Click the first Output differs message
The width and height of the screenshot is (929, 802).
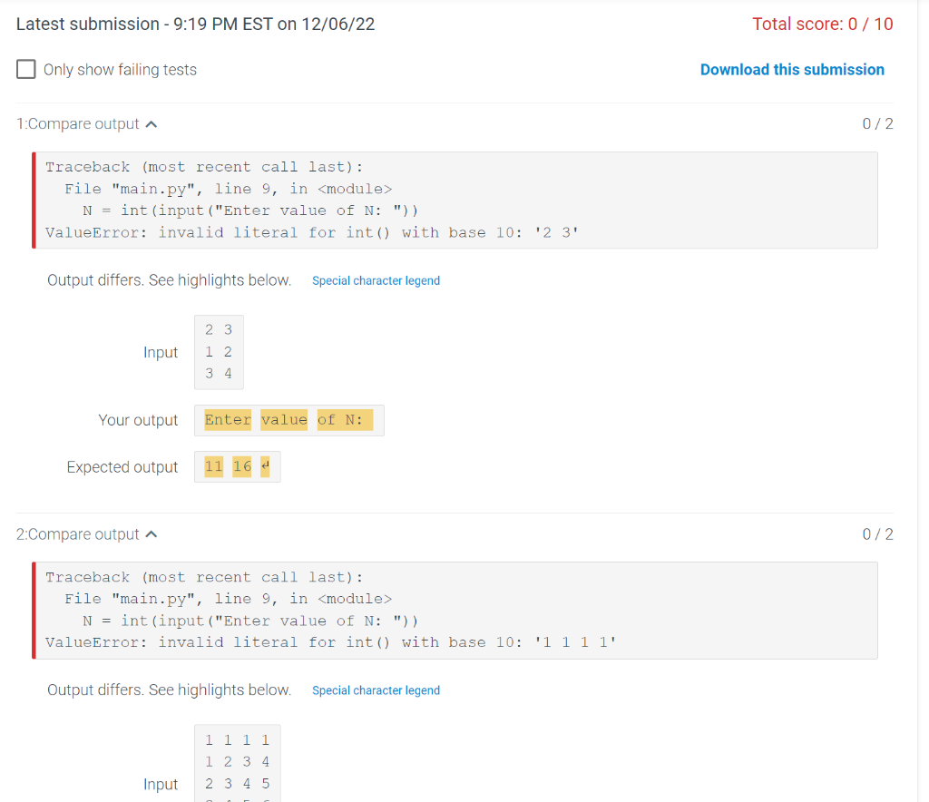click(x=170, y=280)
